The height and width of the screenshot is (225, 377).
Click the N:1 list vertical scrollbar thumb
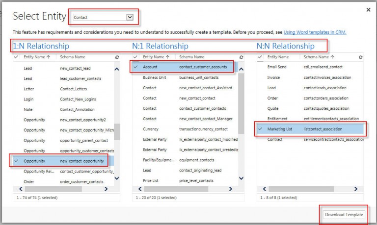coord(241,103)
